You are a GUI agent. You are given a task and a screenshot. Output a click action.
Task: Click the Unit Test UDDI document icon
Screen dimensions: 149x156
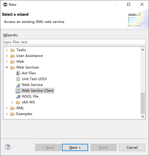pyautogui.click(x=18, y=79)
